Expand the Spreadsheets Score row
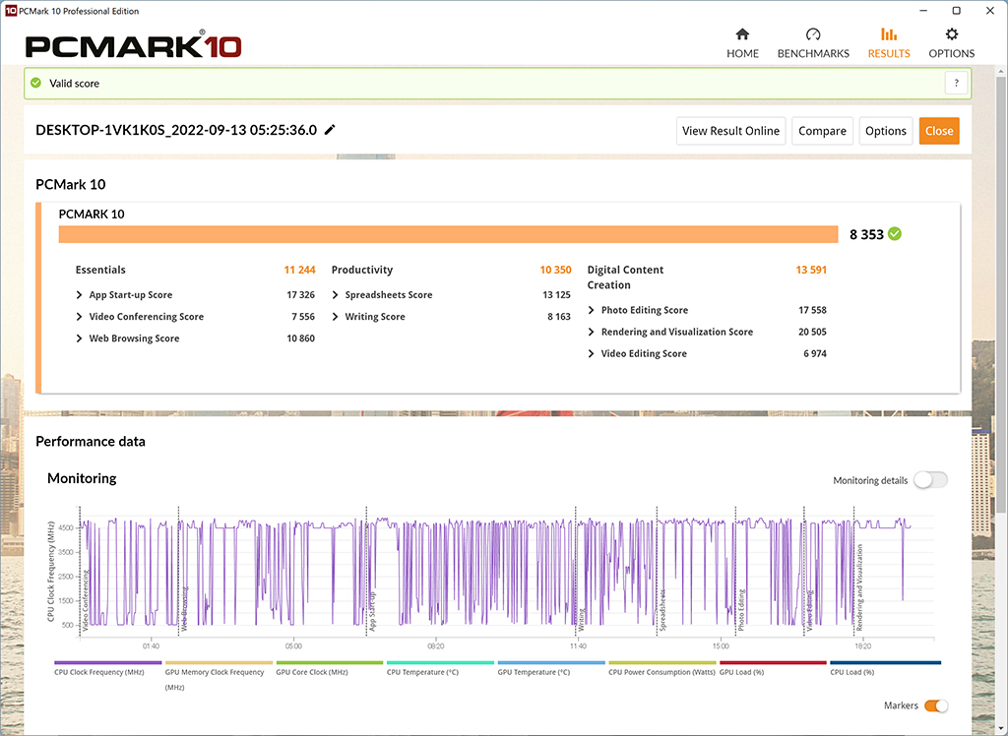This screenshot has height=736, width=1008. pyautogui.click(x=336, y=295)
